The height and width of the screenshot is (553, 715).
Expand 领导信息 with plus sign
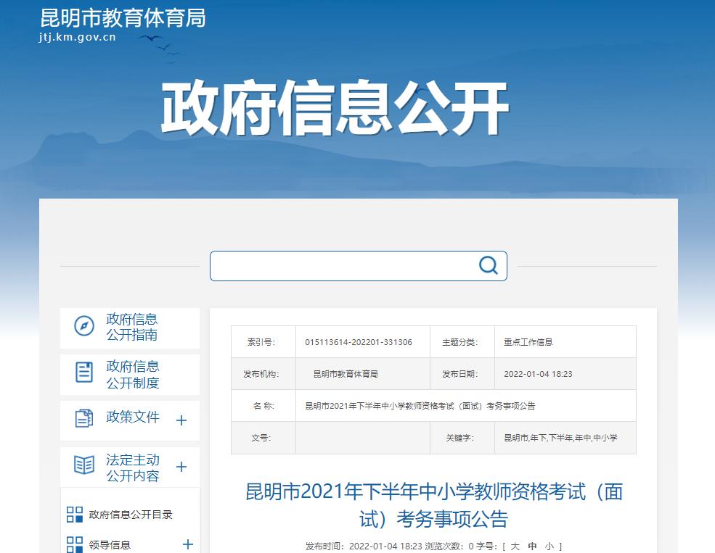click(x=188, y=544)
